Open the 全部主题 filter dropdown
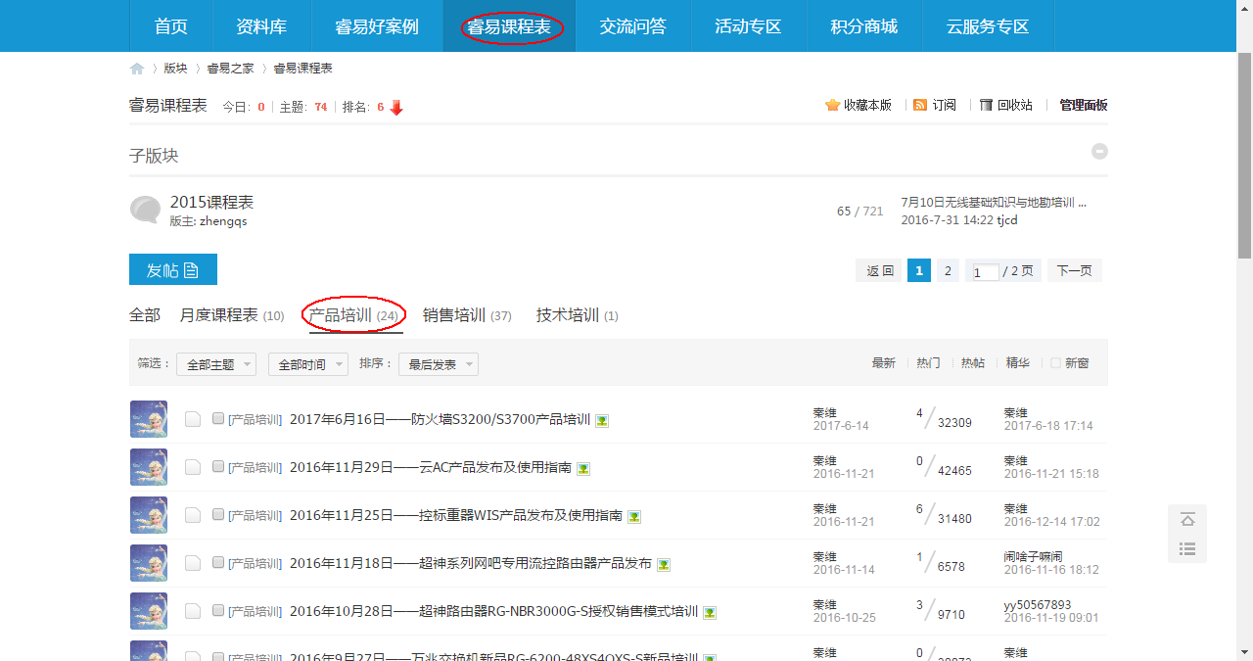Screen dimensions: 1253x661 [x=216, y=364]
